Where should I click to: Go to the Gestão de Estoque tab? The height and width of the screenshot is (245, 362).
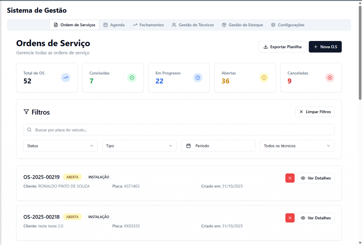pos(242,25)
